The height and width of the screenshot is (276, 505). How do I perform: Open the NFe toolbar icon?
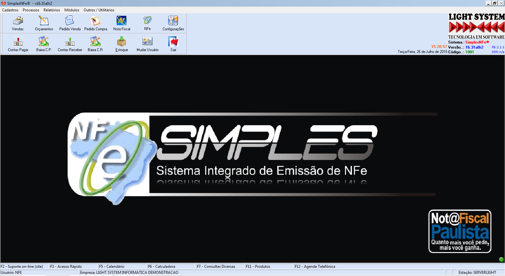147,21
